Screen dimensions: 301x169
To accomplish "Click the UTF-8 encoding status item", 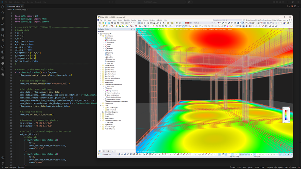I will (x=257, y=167).
